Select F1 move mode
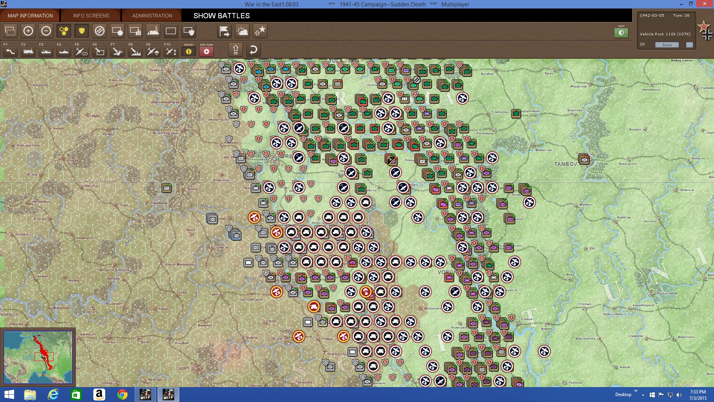The width and height of the screenshot is (714, 402). pyautogui.click(x=10, y=51)
